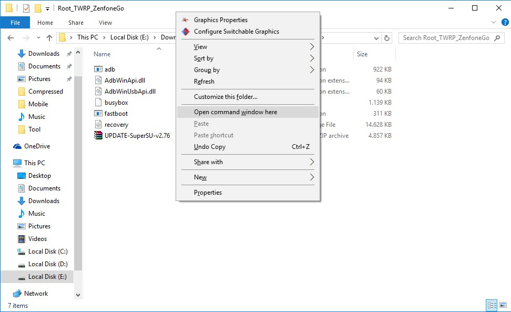The image size is (511, 312).
Task: Select the recovery image file
Action: pos(116,125)
